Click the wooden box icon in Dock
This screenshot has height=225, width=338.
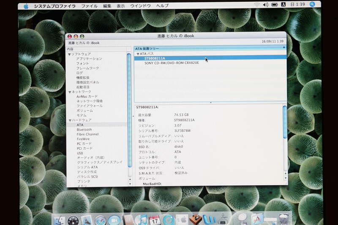(195, 220)
